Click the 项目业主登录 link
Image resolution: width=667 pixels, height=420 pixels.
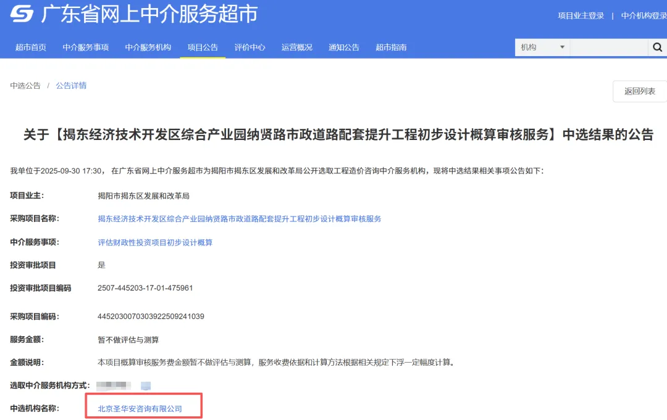(581, 15)
